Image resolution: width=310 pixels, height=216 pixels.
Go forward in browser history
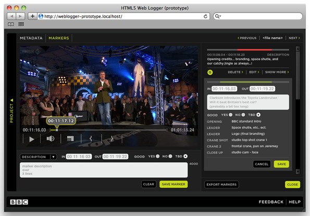20,16
